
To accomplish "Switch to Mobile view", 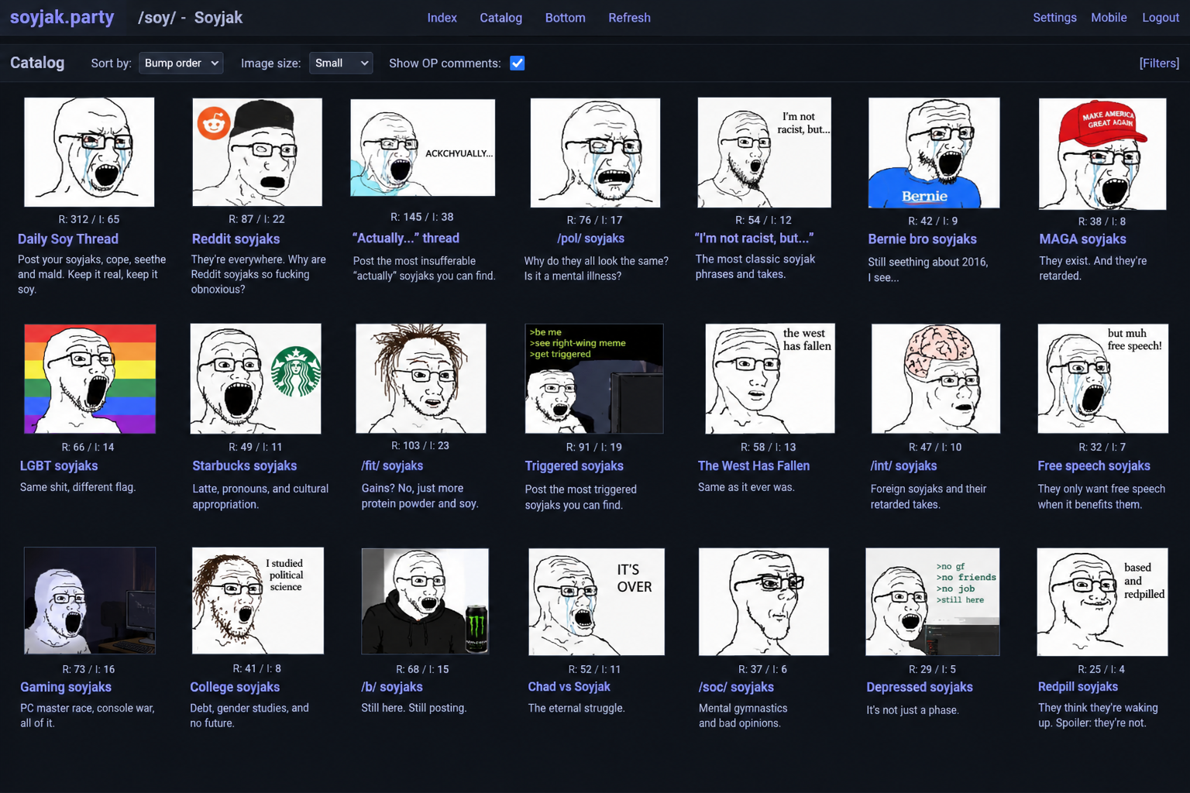I will [x=1109, y=18].
